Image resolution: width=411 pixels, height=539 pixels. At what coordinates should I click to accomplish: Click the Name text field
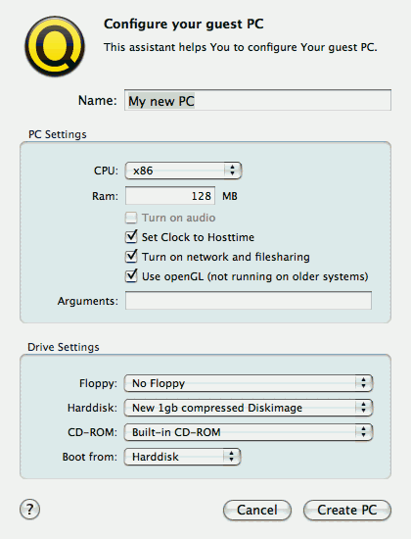[257, 100]
